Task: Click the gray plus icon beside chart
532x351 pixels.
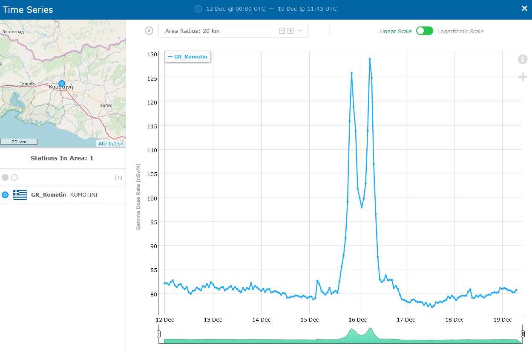Action: pos(522,77)
